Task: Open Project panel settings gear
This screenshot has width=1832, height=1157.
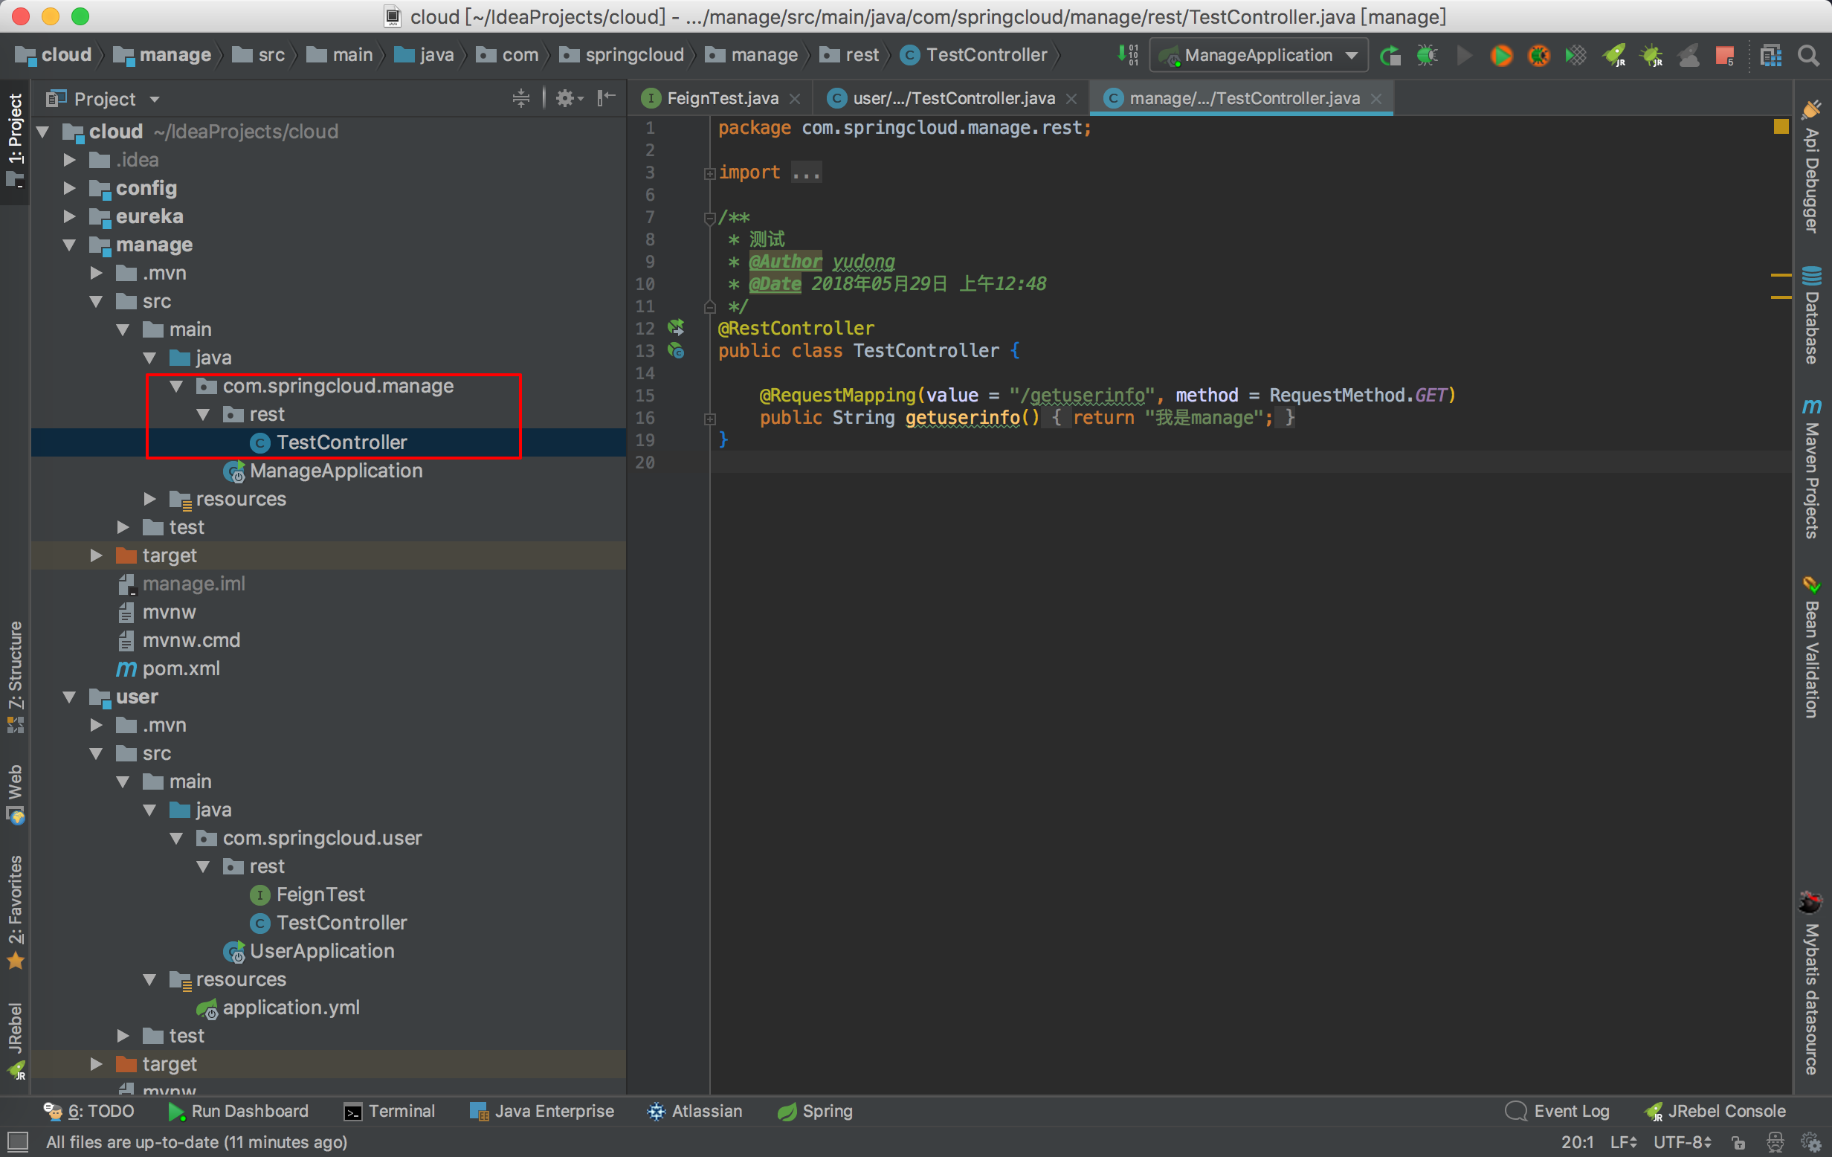Action: tap(567, 99)
